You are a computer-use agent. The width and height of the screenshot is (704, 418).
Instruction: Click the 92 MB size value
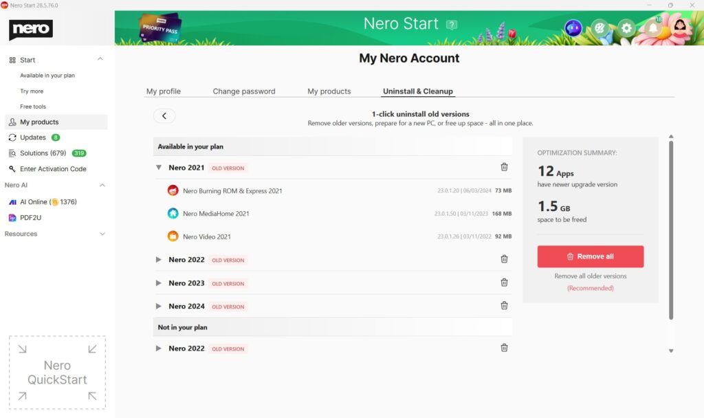coord(503,236)
